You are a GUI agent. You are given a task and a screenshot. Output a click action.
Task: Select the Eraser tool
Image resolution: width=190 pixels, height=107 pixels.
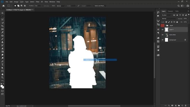[2, 48]
